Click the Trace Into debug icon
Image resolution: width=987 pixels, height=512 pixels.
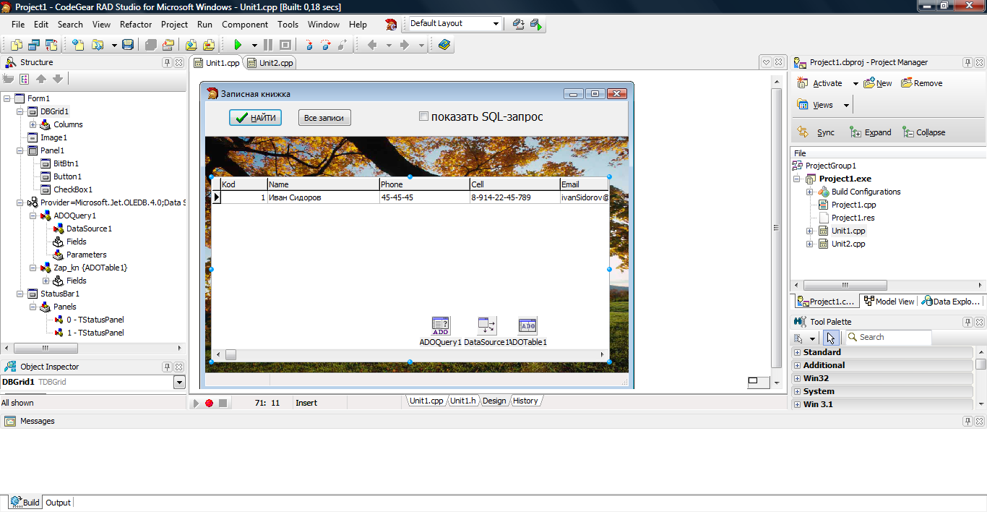click(x=310, y=45)
